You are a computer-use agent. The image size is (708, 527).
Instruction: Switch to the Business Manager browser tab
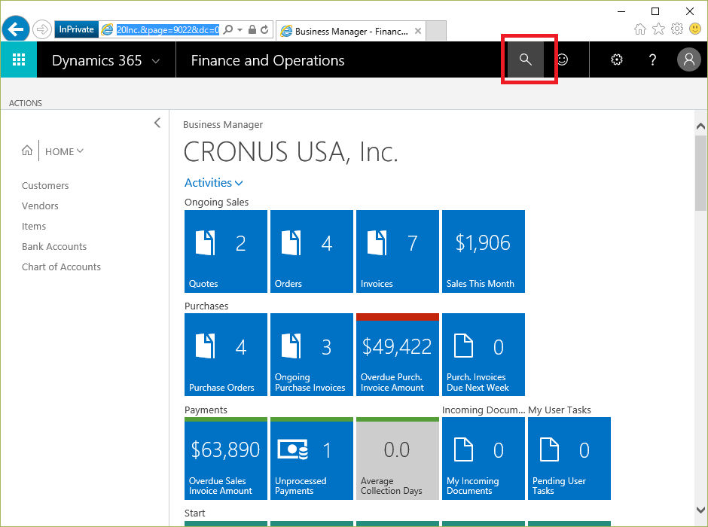click(x=350, y=31)
